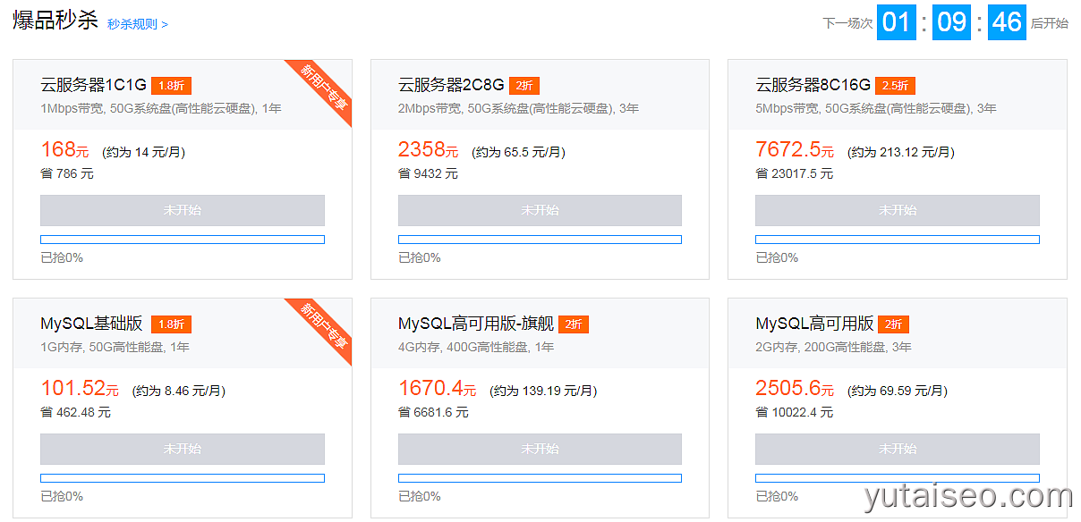Click the countdown minutes box 09

(x=952, y=21)
